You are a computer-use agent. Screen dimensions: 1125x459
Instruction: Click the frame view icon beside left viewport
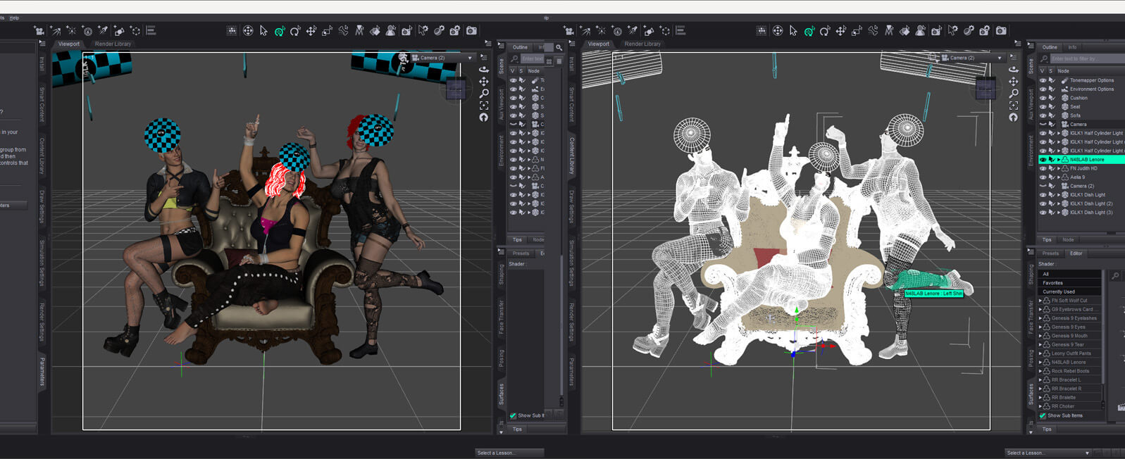[x=484, y=106]
